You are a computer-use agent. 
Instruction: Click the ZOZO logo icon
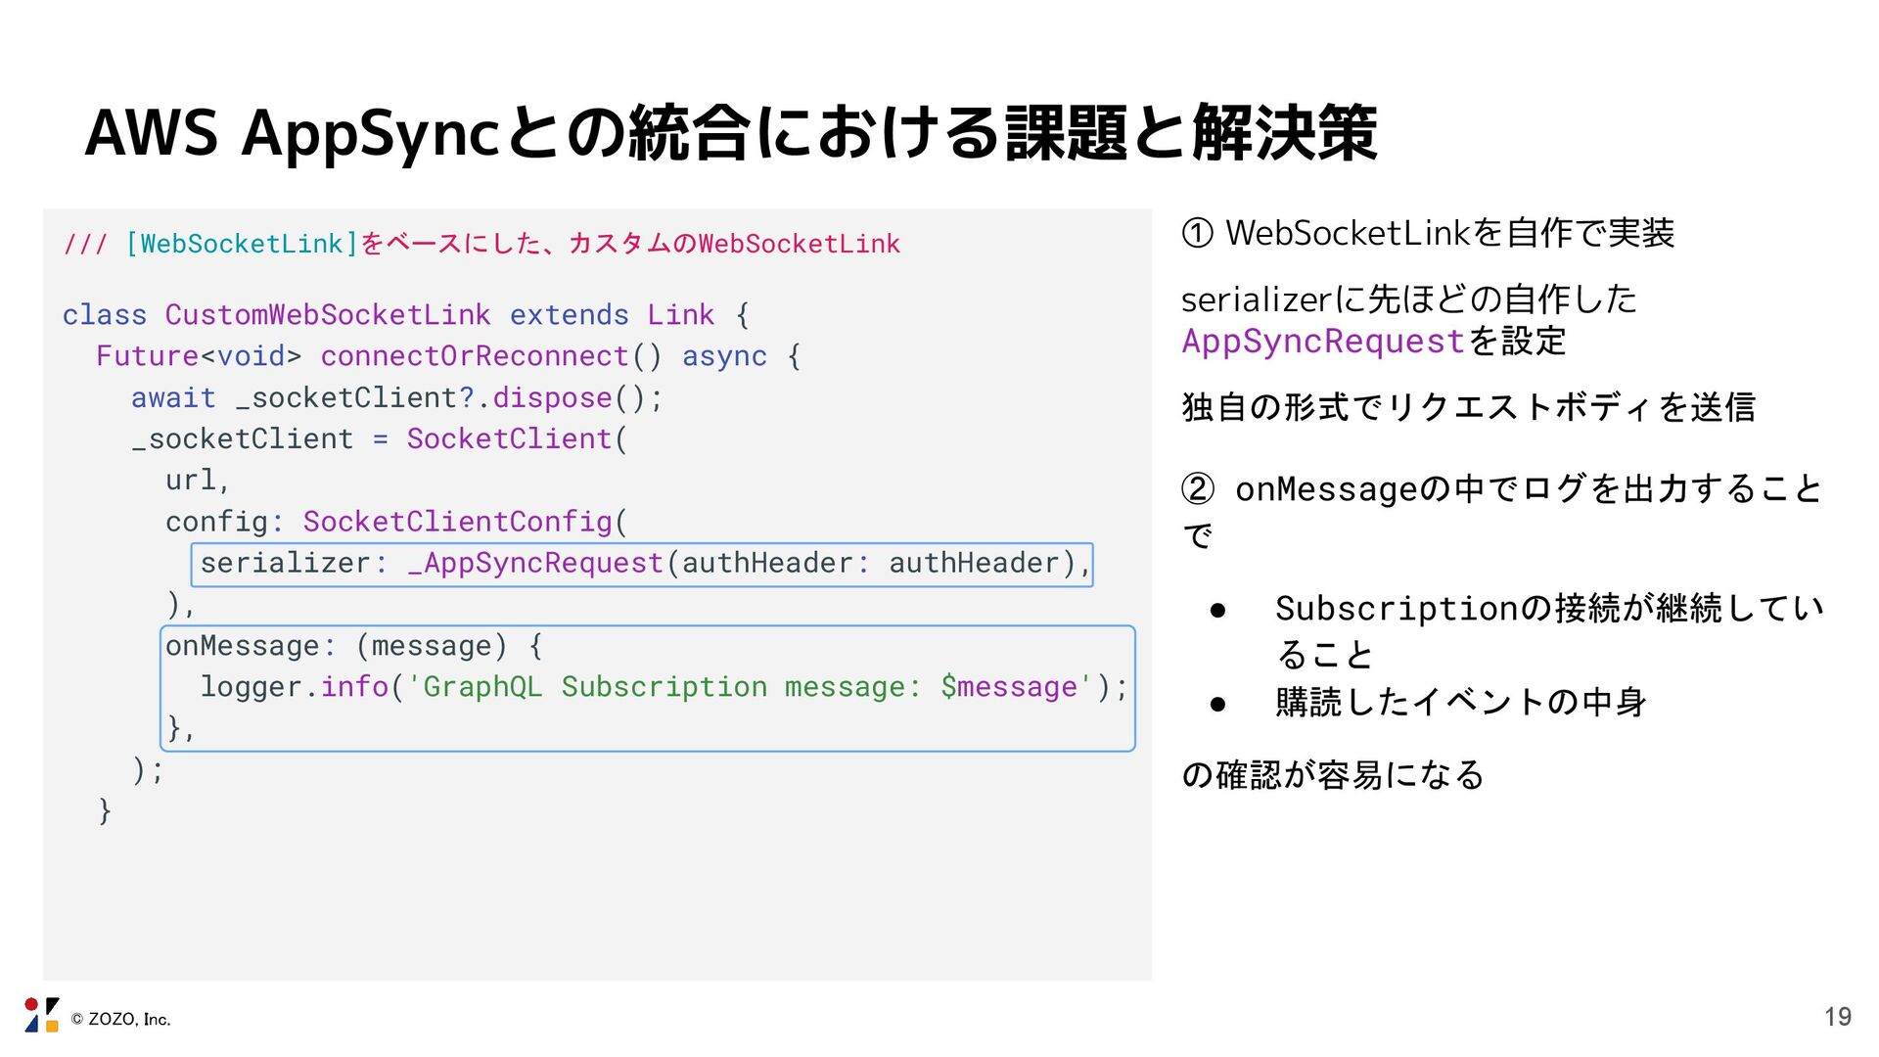[x=41, y=1015]
